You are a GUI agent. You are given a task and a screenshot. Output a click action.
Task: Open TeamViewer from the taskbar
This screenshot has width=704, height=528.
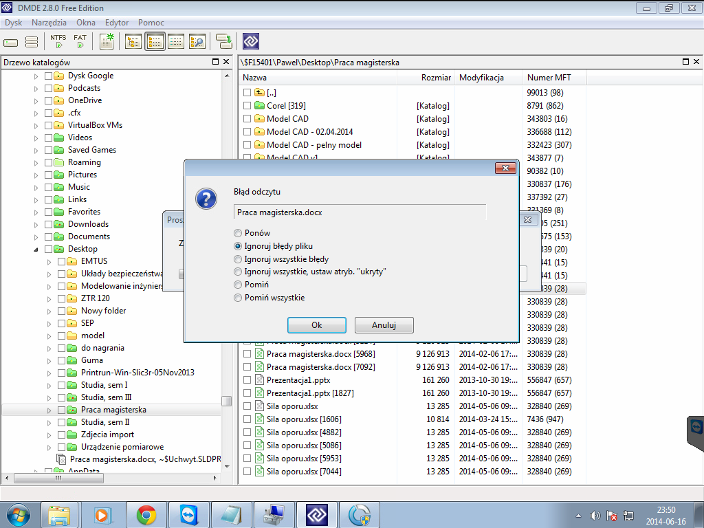(189, 515)
